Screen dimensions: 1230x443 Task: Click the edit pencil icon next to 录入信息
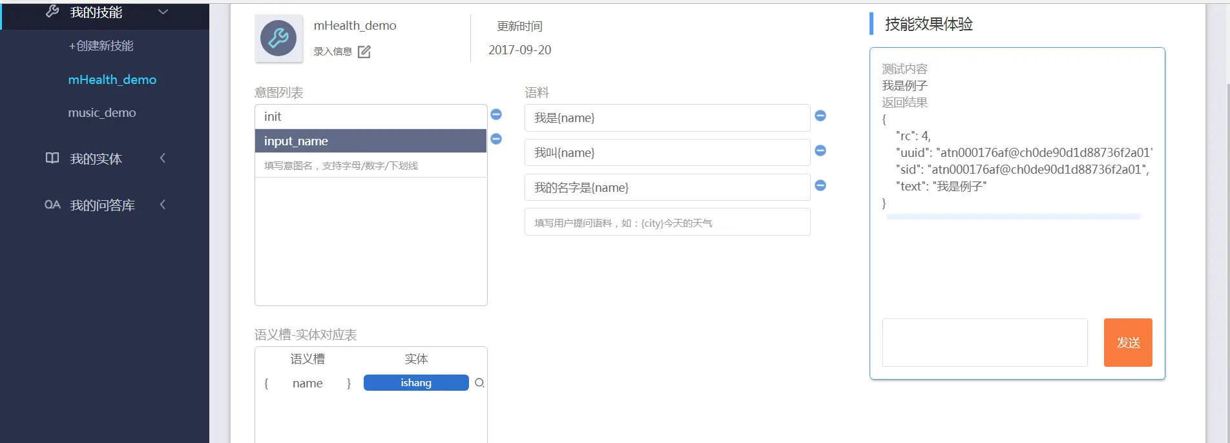(364, 52)
